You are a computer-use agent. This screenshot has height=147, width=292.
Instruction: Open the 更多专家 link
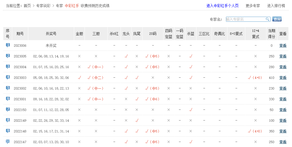click(253, 6)
